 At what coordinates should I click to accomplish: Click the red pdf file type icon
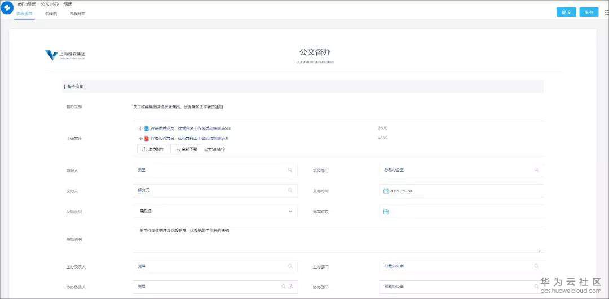point(147,138)
